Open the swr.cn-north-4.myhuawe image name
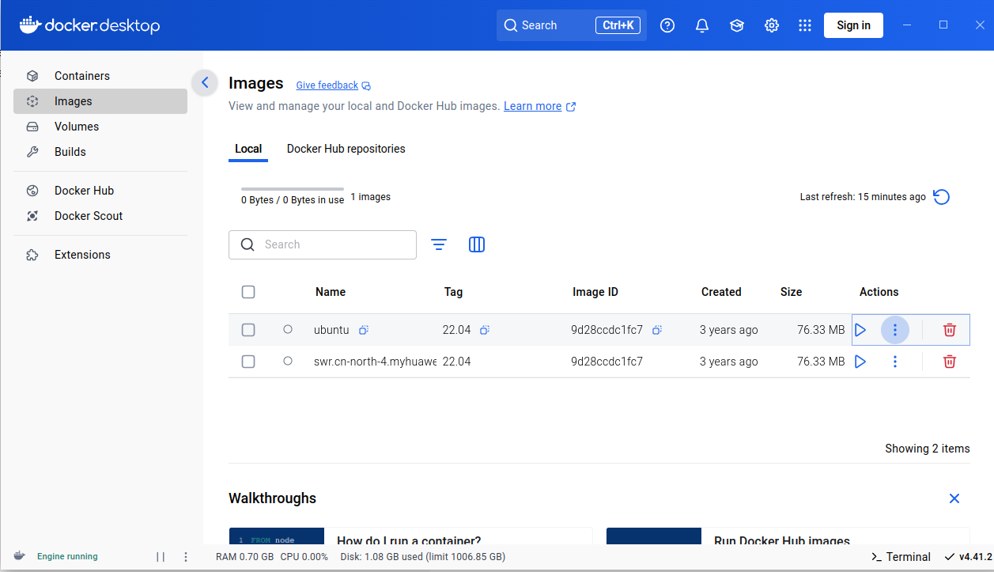Viewport: 994px width, 572px height. 375,362
